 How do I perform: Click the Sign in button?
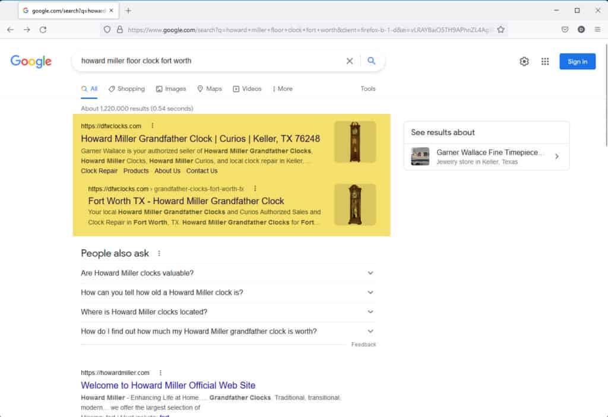[577, 61]
